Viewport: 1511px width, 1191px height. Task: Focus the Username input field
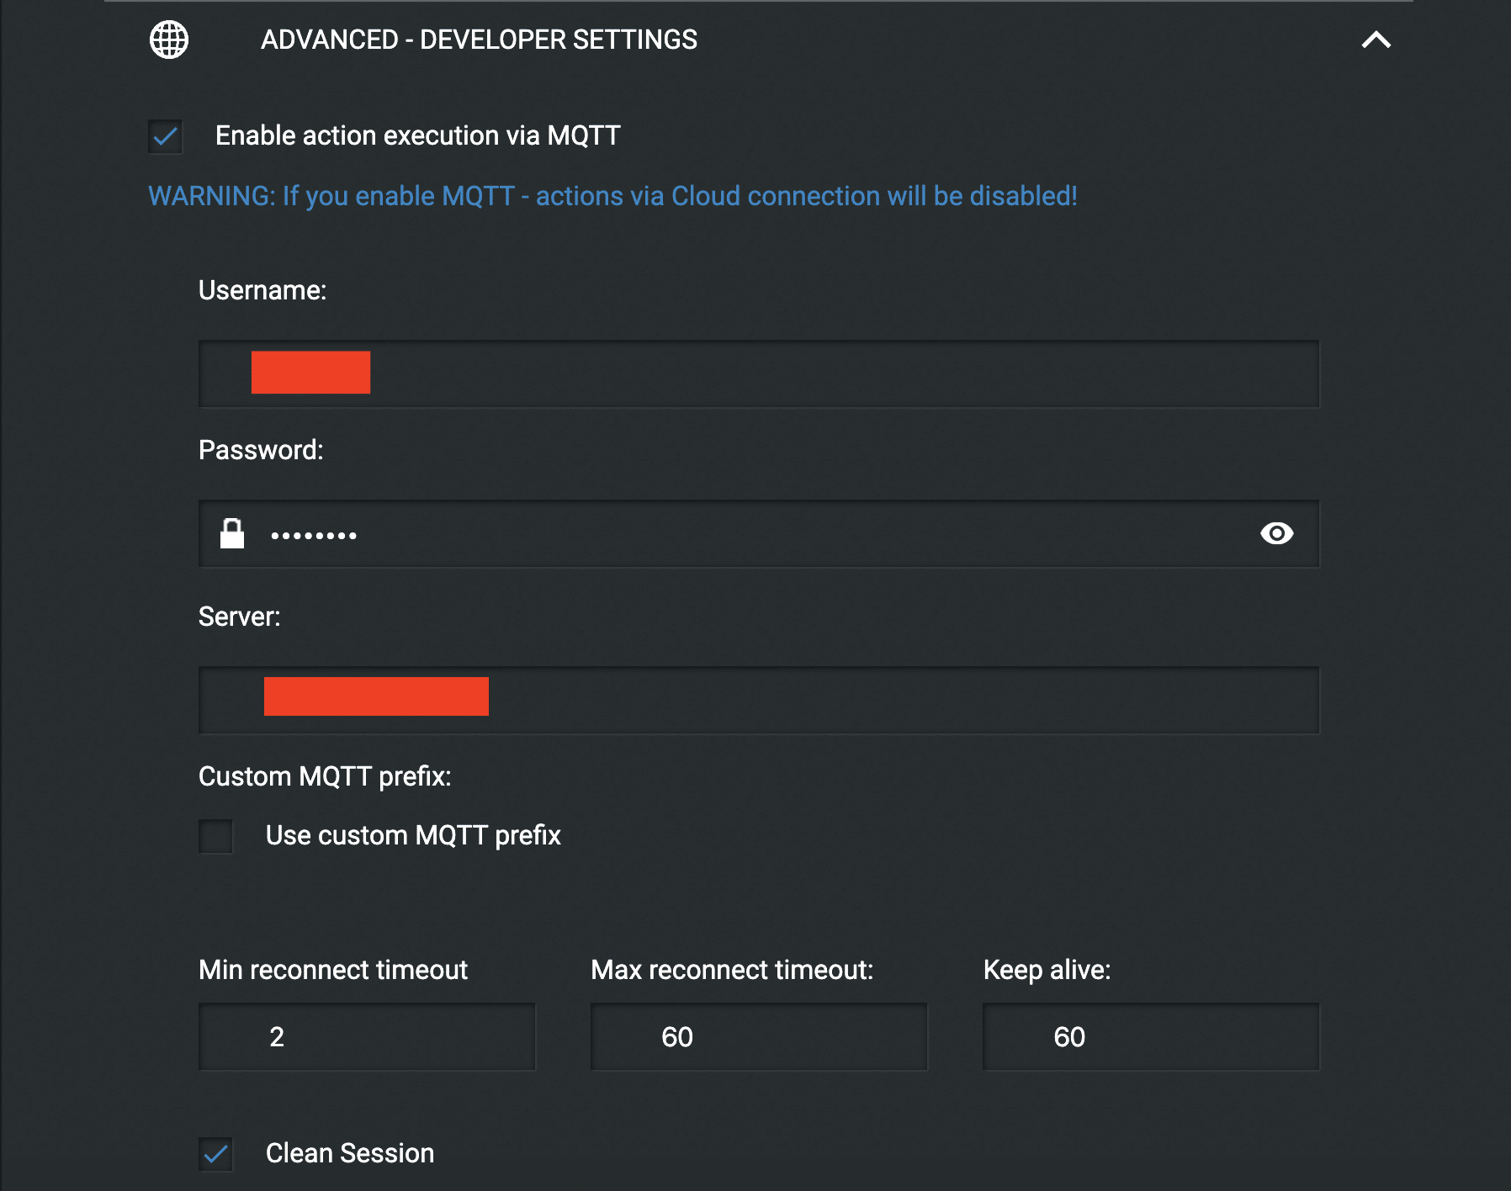pos(759,374)
